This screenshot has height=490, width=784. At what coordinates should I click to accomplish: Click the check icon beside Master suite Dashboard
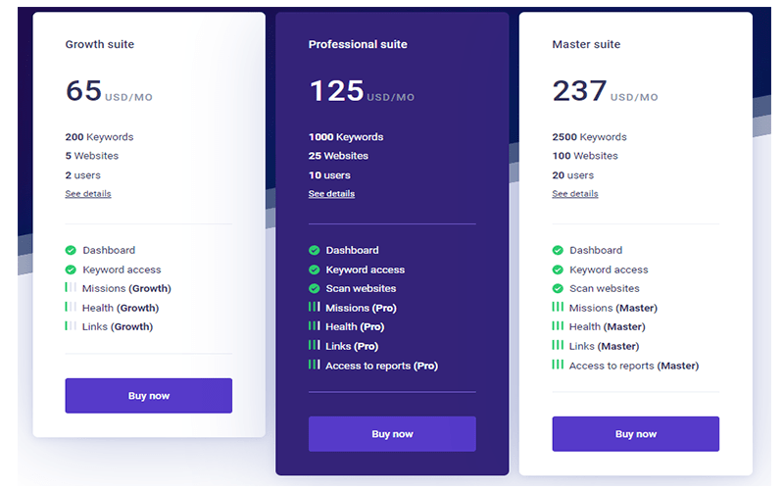point(558,250)
